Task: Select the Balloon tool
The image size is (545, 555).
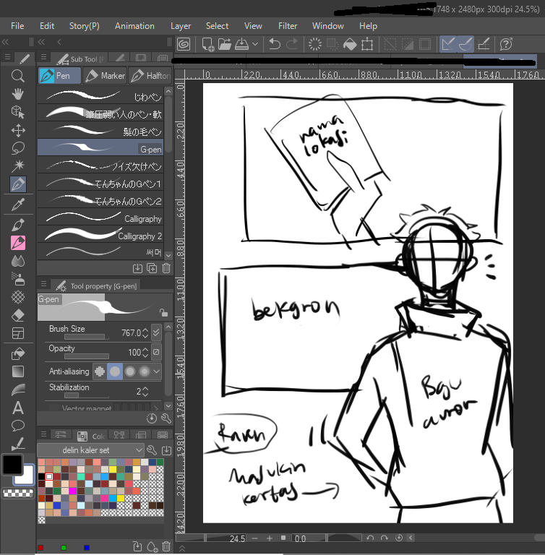Action: (x=17, y=426)
